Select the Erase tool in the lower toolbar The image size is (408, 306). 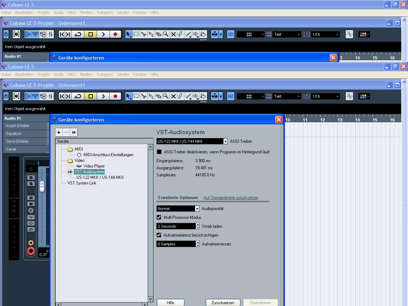158,96
